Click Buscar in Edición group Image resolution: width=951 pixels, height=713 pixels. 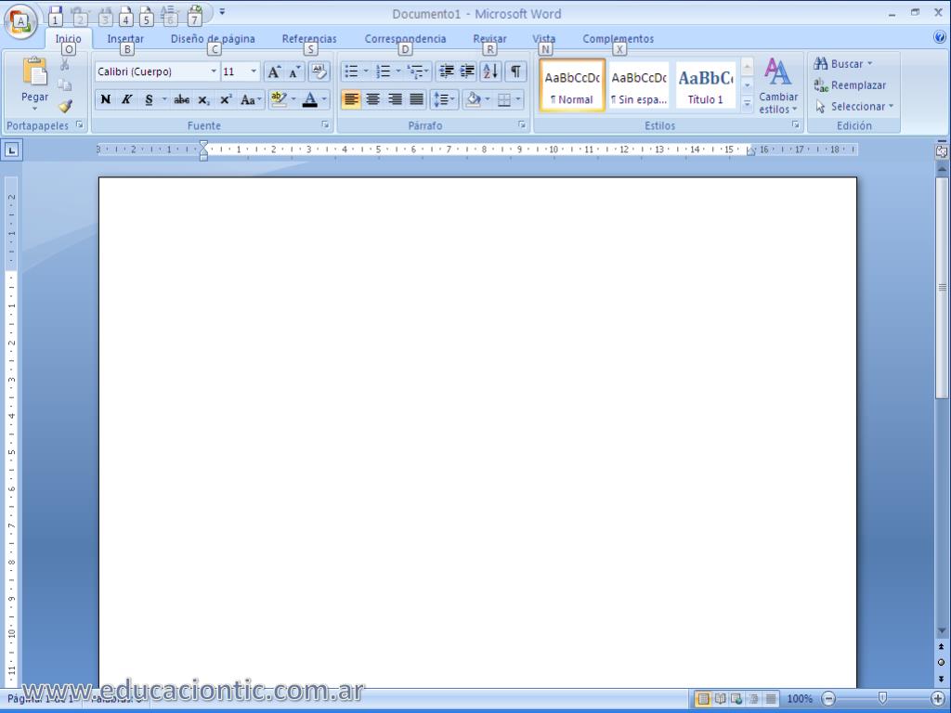click(x=843, y=64)
